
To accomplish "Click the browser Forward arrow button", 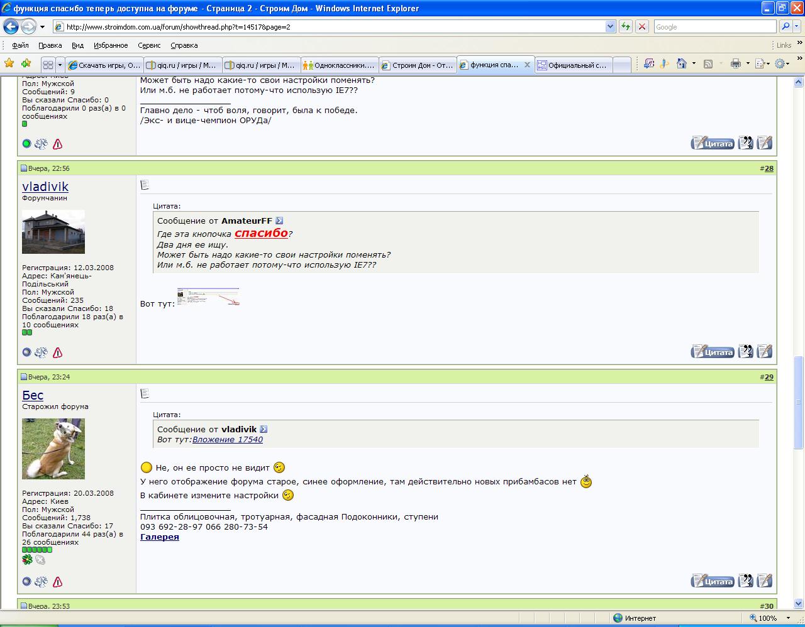I will (x=28, y=26).
